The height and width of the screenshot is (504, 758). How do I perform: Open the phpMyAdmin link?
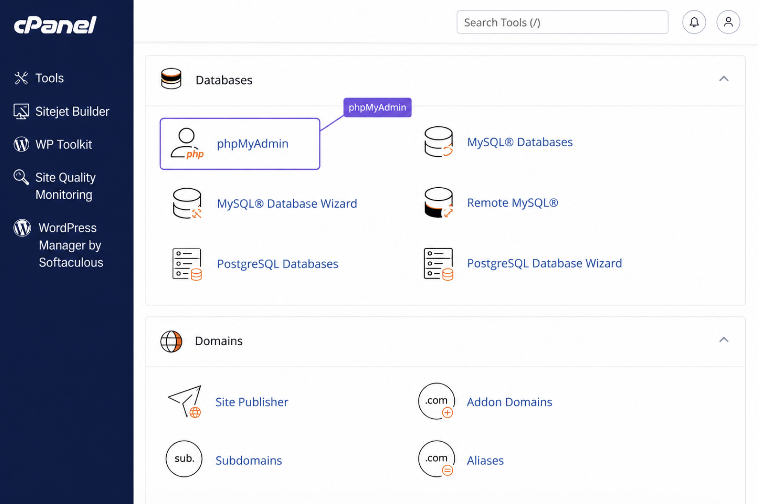[253, 144]
